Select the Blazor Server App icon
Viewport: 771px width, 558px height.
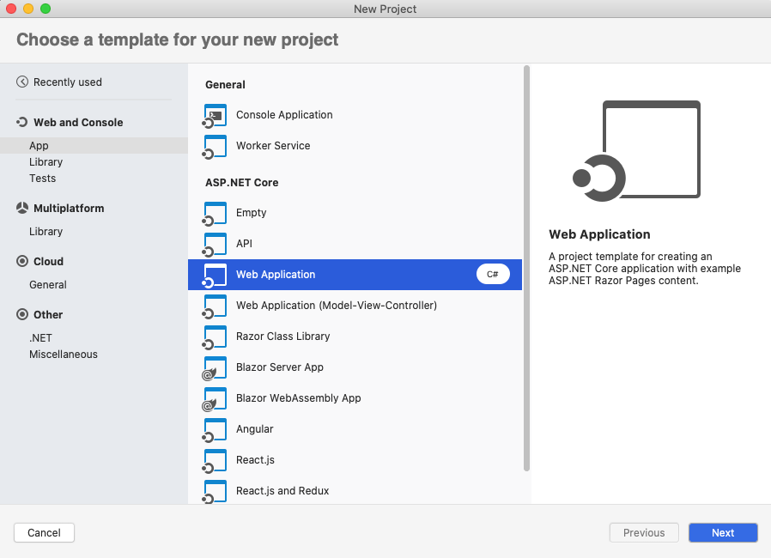[214, 367]
